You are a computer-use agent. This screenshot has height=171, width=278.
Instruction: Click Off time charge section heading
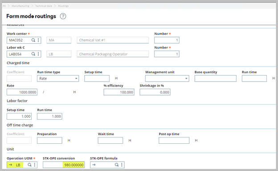pos(20,125)
